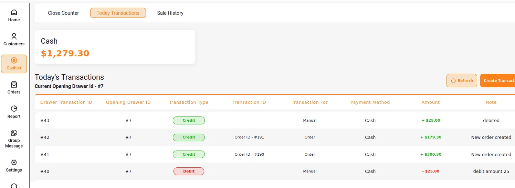The height and width of the screenshot is (188, 515).
Task: Open the Sale History tab
Action: coord(170,13)
